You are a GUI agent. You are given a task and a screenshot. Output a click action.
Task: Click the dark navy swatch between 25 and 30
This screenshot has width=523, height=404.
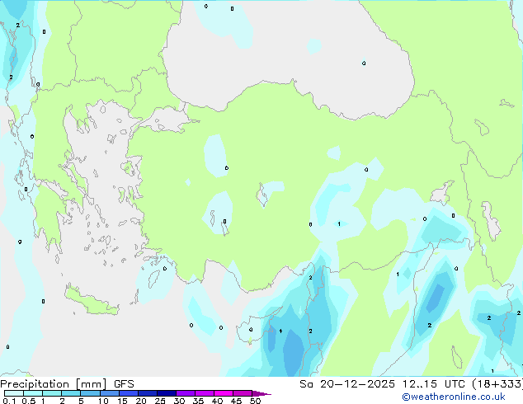[x=167, y=393]
